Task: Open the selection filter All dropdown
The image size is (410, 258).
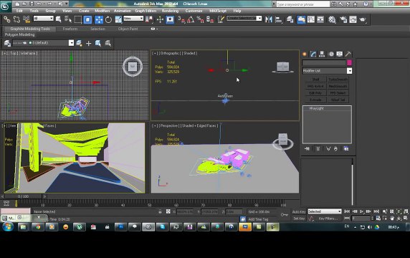Action: [44, 19]
